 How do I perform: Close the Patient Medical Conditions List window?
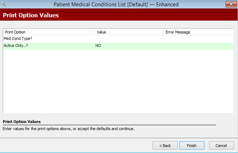[230, 5]
